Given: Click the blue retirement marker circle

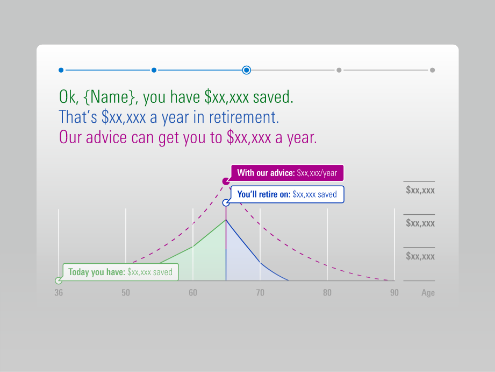Looking at the screenshot, I should (226, 203).
